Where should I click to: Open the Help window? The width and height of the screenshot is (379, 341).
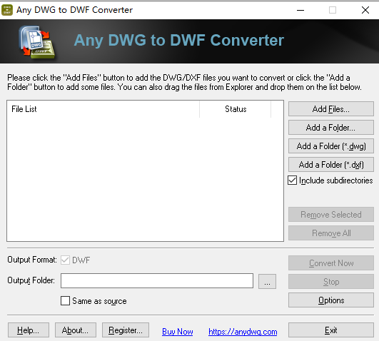click(29, 330)
